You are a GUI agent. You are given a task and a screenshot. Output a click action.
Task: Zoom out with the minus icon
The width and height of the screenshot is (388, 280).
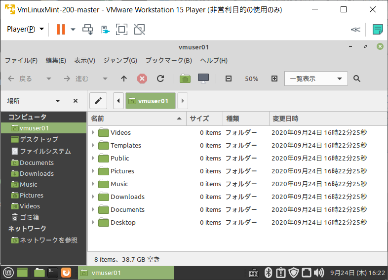point(229,79)
